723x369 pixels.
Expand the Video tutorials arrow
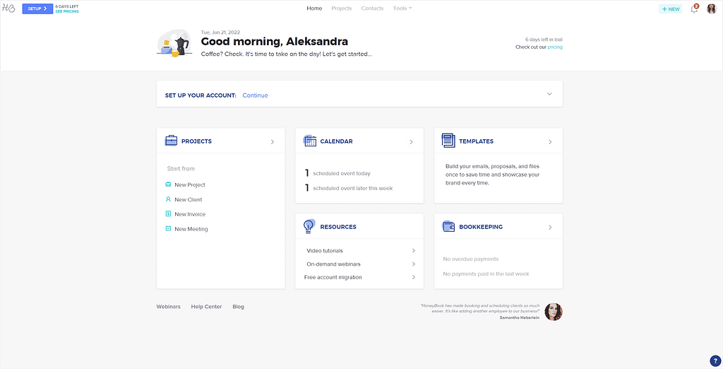tap(414, 251)
